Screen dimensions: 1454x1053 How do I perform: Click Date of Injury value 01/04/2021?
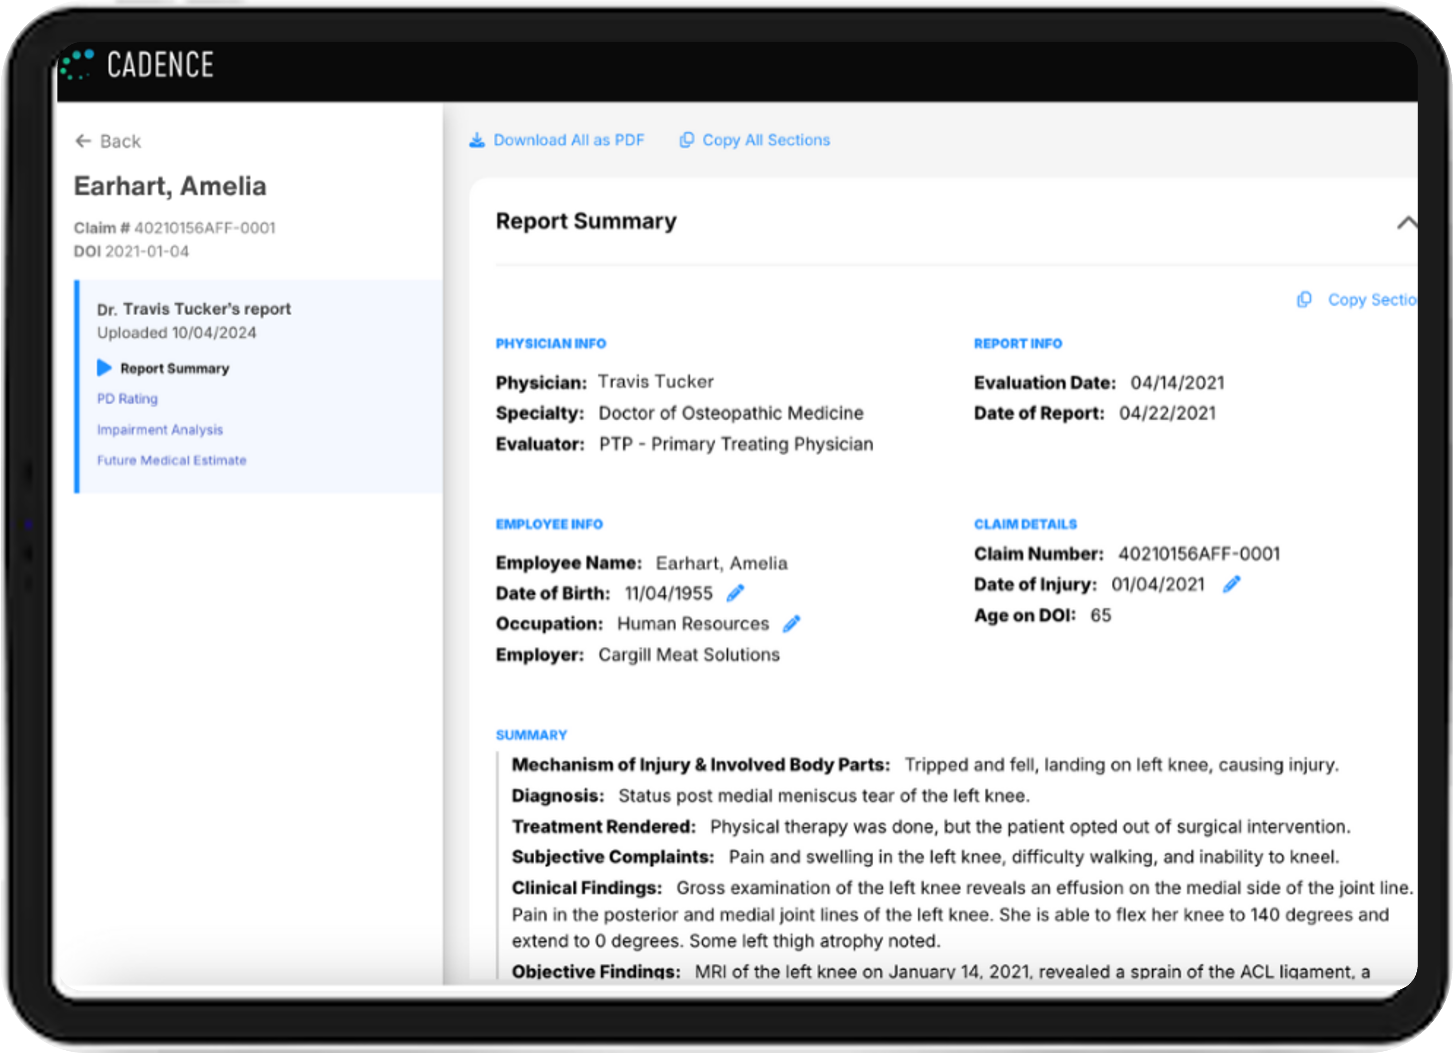pyautogui.click(x=1158, y=584)
